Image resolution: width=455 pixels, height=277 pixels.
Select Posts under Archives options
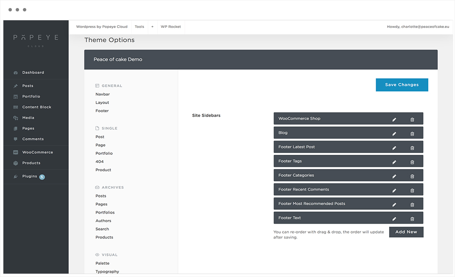pyautogui.click(x=101, y=196)
